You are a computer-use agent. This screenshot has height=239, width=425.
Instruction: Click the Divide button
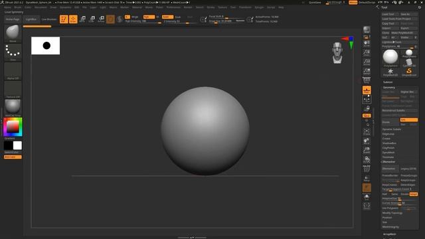[x=390, y=122]
